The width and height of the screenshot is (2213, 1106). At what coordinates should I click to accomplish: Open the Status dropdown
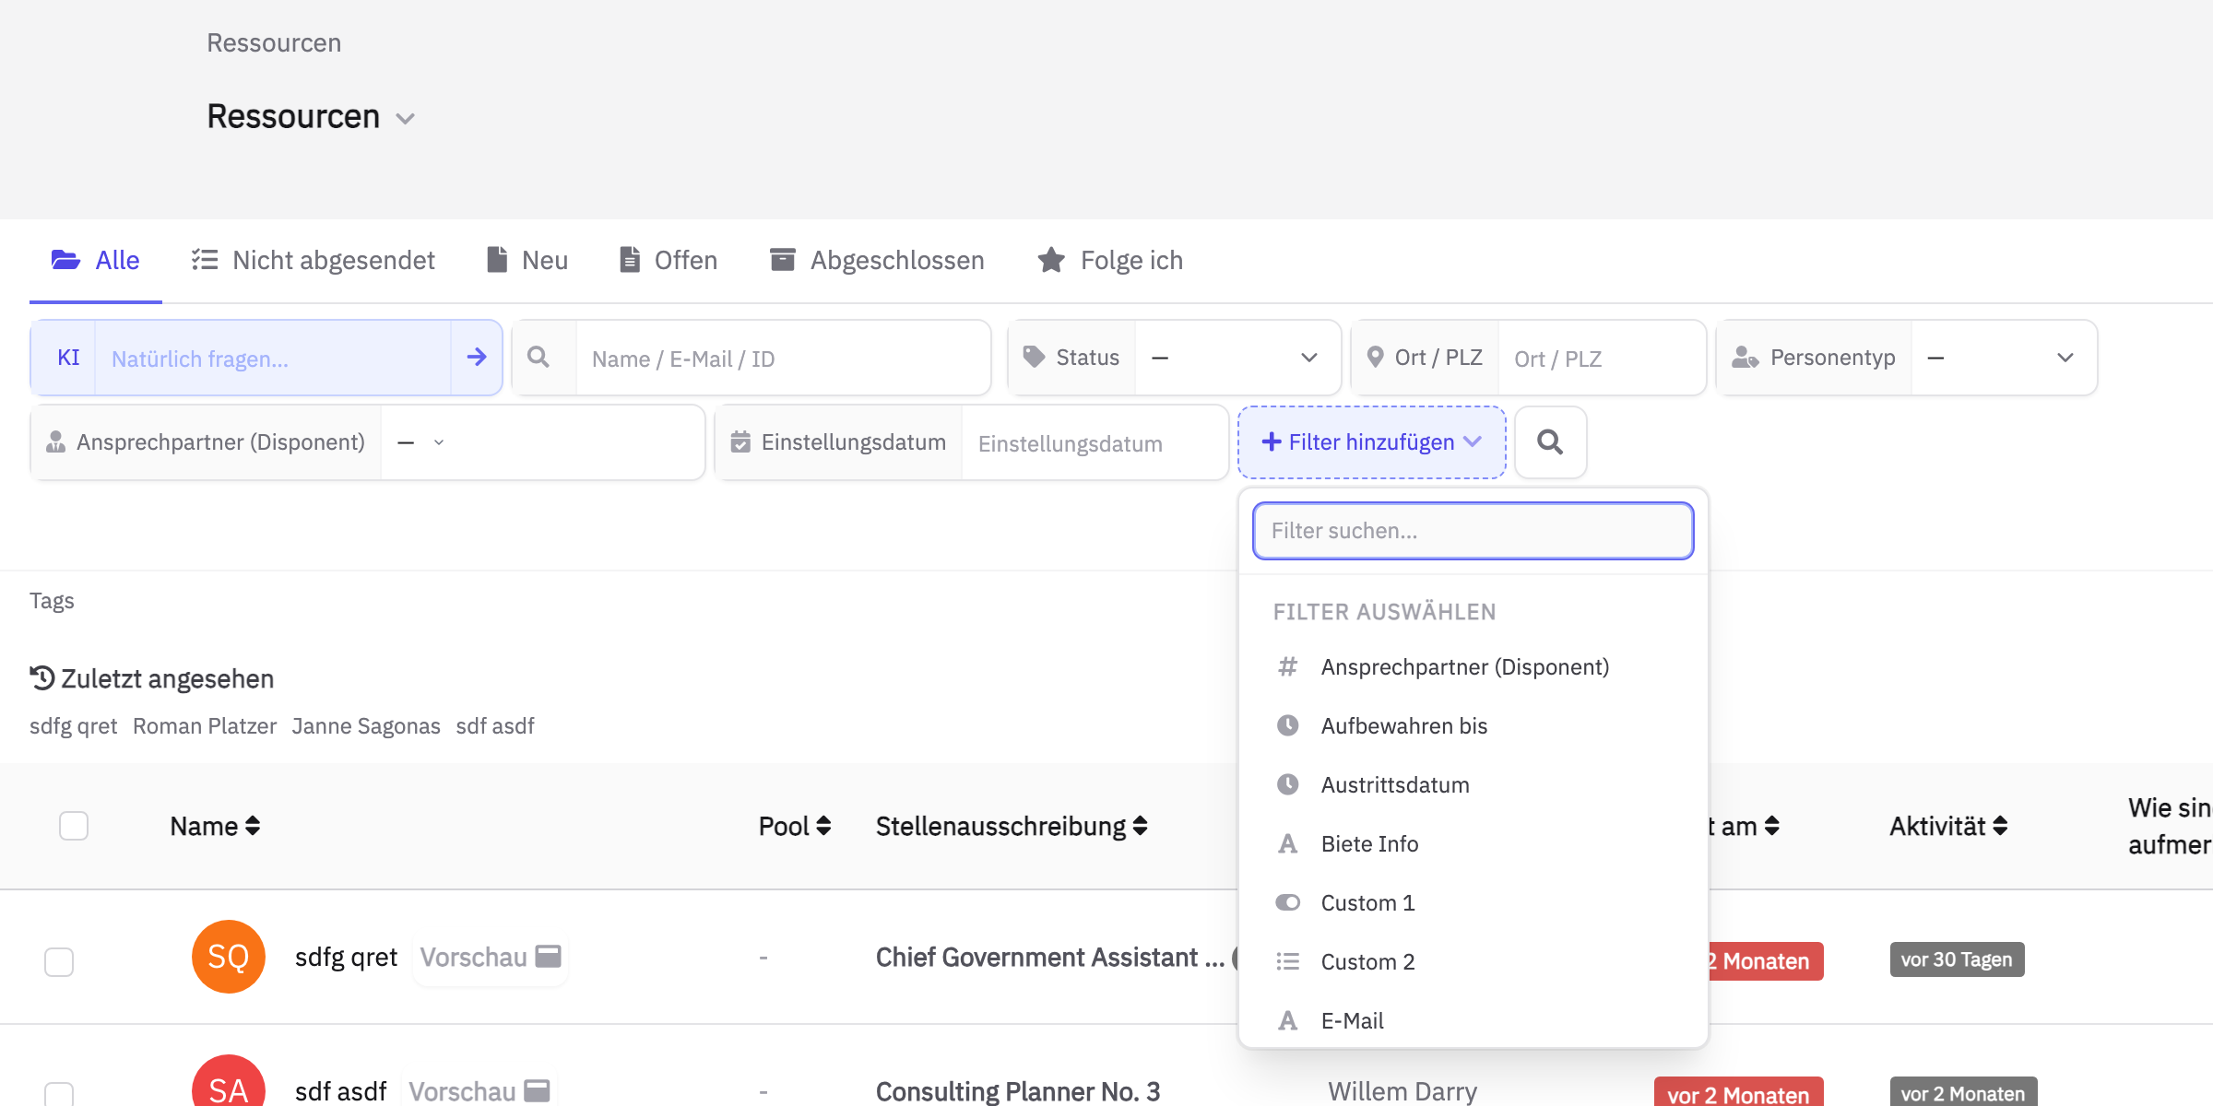point(1237,358)
